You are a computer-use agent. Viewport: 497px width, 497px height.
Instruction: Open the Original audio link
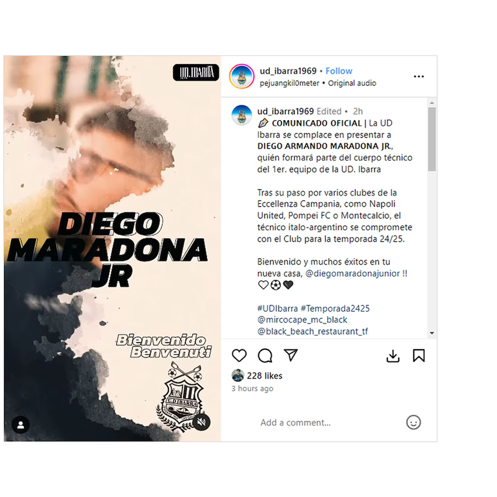352,83
